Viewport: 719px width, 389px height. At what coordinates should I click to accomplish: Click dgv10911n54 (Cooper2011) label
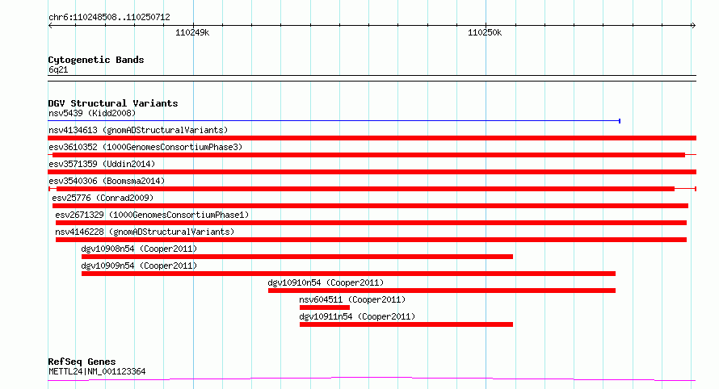[357, 316]
